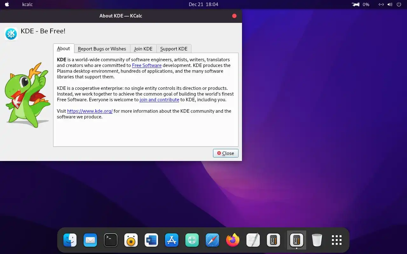Click the Close button
Image resolution: width=407 pixels, height=254 pixels.
226,153
